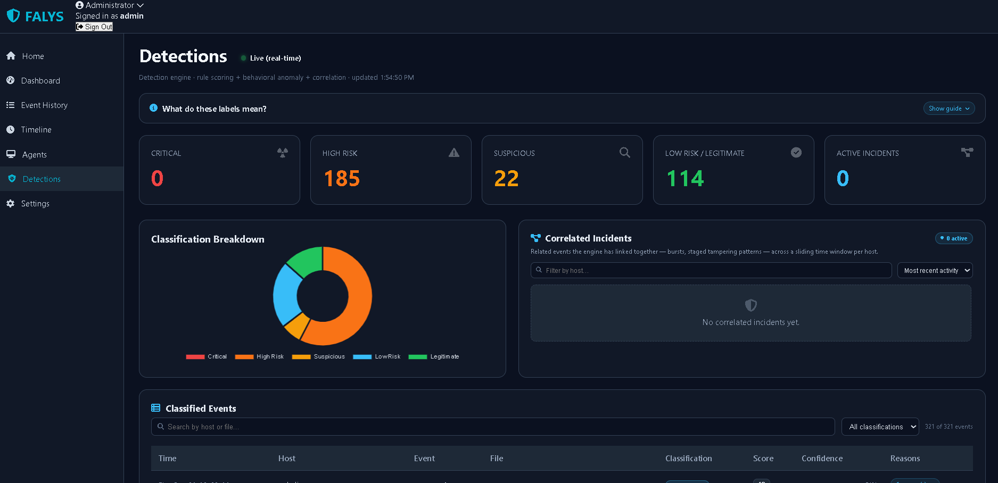Screen dimensions: 998x483
Task: Open the All classifications filter dropdown
Action: coord(880,427)
